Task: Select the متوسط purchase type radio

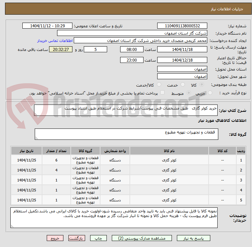Action: [x=189, y=93]
